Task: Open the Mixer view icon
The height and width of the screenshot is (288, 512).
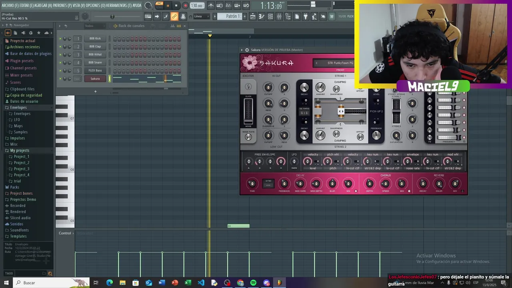Action: [279, 16]
